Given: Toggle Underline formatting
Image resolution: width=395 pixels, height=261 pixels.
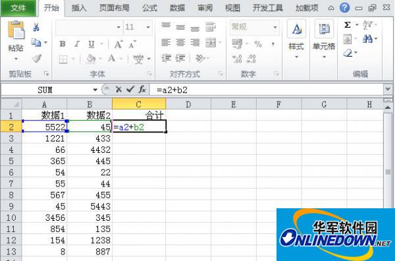Looking at the screenshot, I should [92, 44].
